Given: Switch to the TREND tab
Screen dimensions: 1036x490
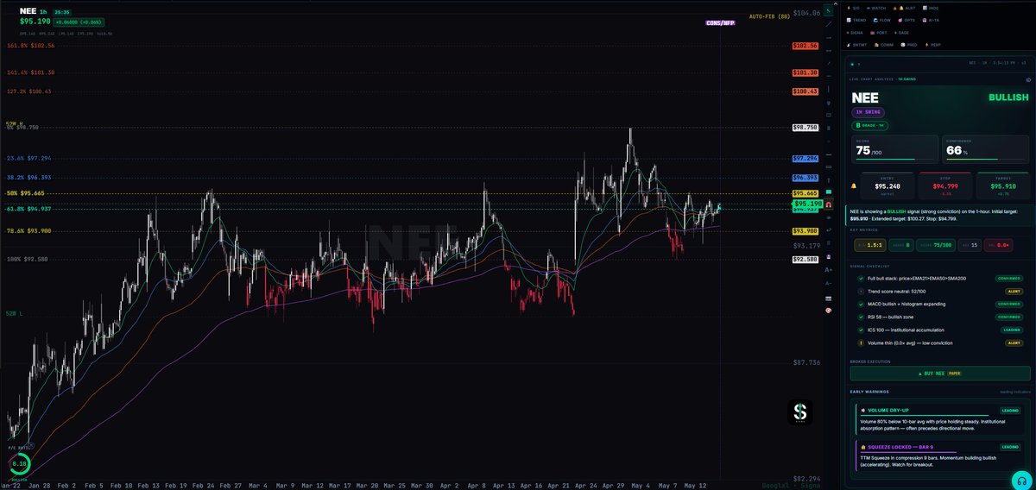Looking at the screenshot, I should 856,20.
